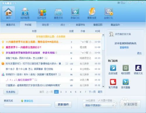Click 下一页 next page
146x113 pixels.
point(92,92)
